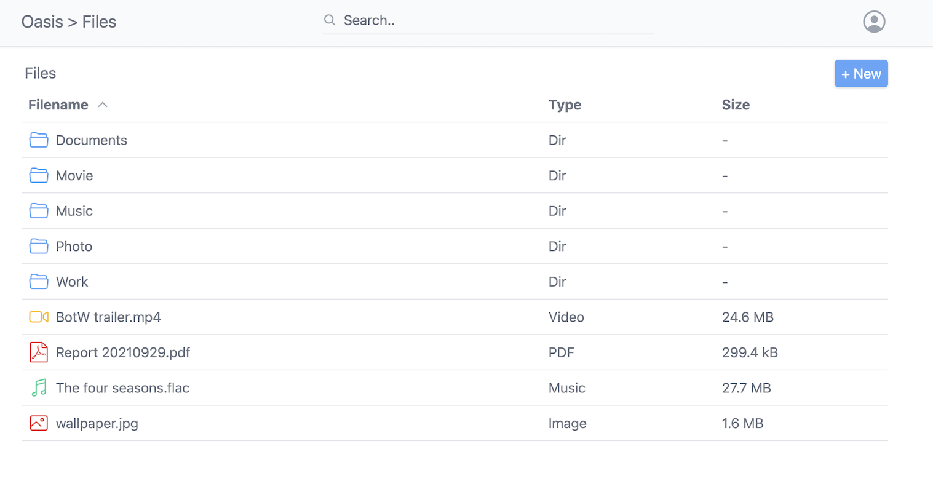Image resolution: width=933 pixels, height=492 pixels.
Task: Click the Movie folder icon
Action: (38, 175)
